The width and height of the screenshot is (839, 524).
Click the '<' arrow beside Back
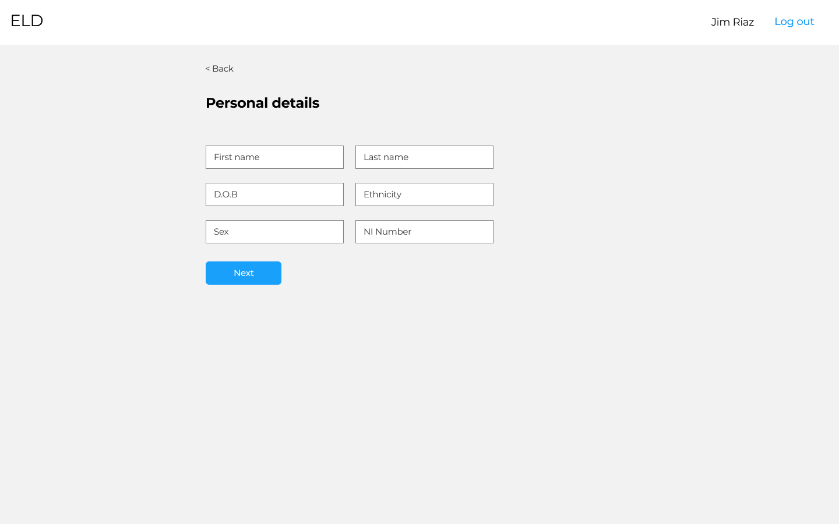(207, 69)
